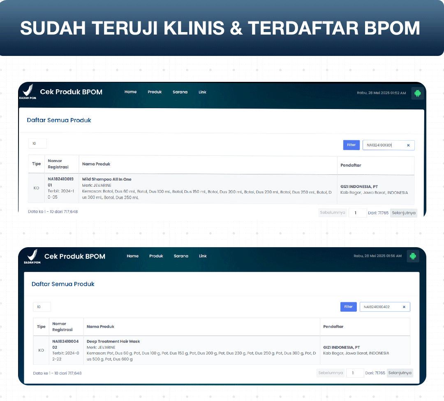Click the green Android icon in the bottom panel

point(413,256)
